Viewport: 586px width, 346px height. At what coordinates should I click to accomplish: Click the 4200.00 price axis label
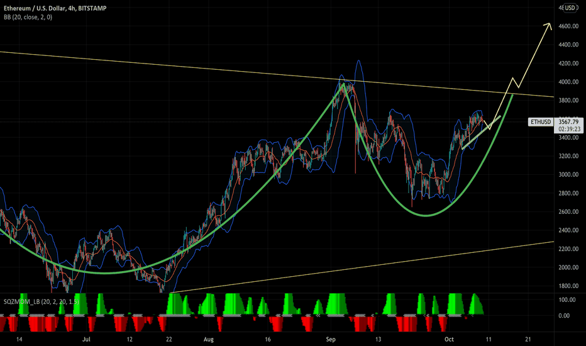568,63
